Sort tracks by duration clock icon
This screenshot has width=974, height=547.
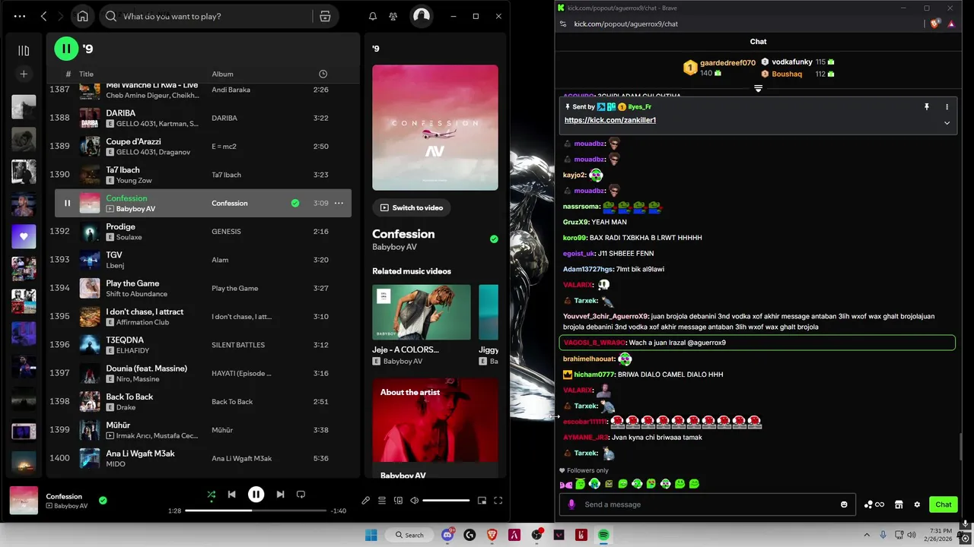323,74
